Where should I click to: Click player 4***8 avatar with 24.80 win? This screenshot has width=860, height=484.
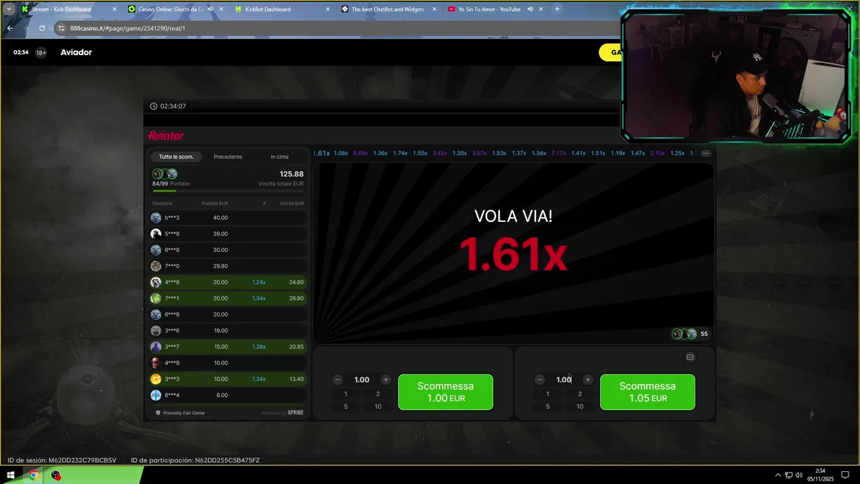156,282
